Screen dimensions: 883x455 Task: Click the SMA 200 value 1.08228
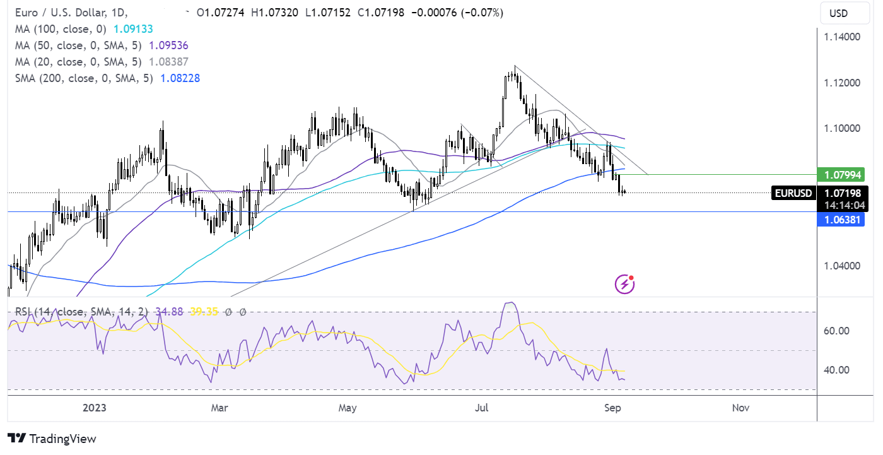click(x=180, y=78)
